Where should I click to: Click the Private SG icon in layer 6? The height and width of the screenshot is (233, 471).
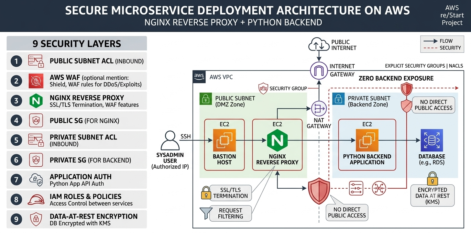point(36,160)
